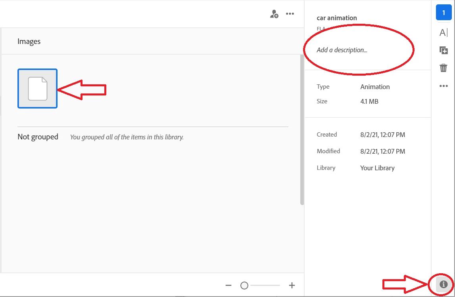Click the zoom in plus button
455x297 pixels.
tap(292, 286)
